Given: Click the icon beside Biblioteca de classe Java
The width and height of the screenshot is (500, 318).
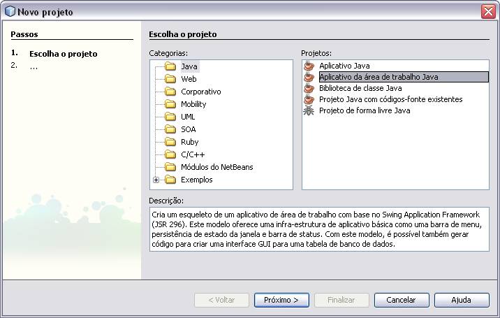Looking at the screenshot, I should pos(309,88).
